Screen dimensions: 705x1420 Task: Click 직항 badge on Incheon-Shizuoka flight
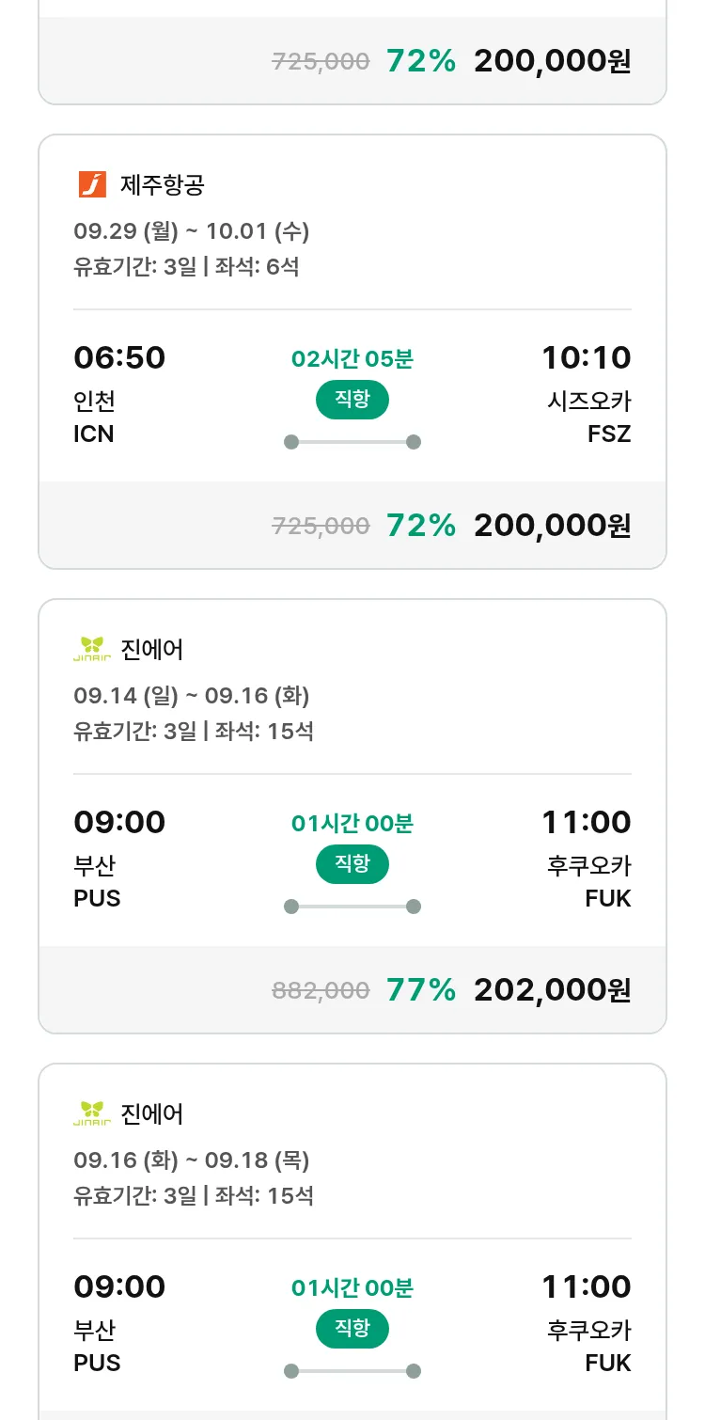tap(352, 400)
